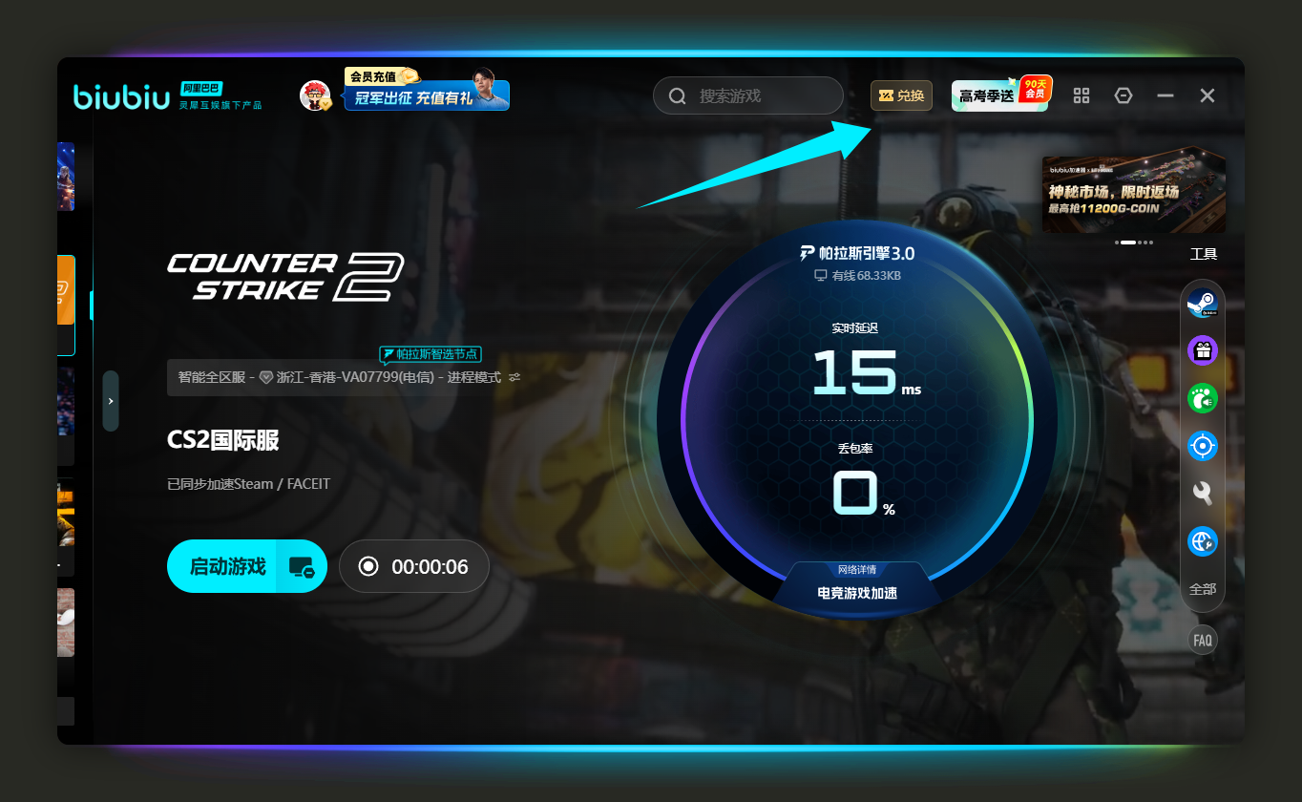1302x802 pixels.
Task: Click the 帕拉斯引擎3.0 label
Action: pyautogui.click(x=857, y=254)
